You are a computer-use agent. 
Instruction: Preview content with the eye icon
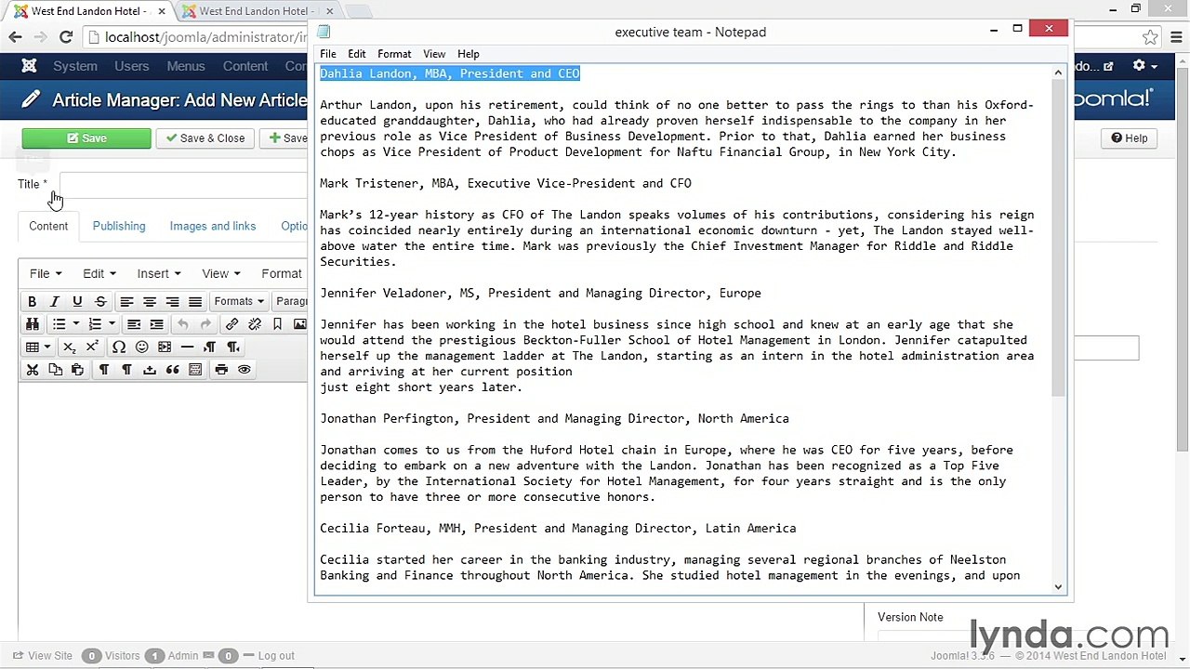coord(245,370)
